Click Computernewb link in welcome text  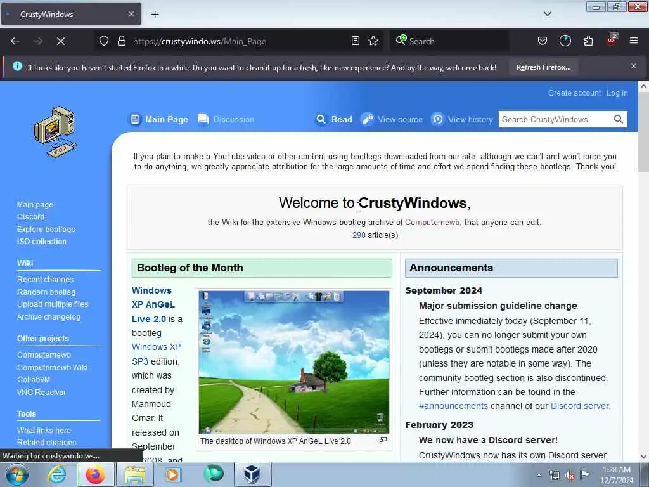tap(432, 223)
